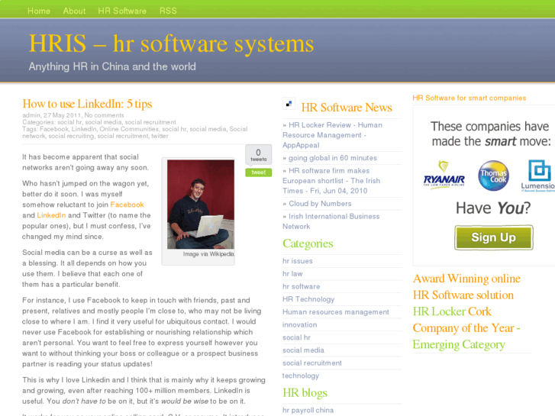Click the small icon beside HR Software News
Viewport: 555px width, 416px height.
[289, 103]
